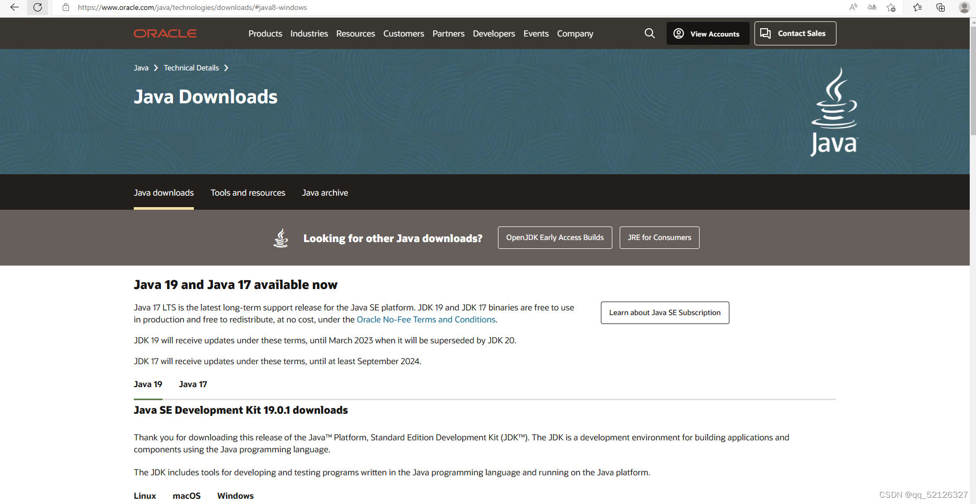Image resolution: width=976 pixels, height=504 pixels.
Task: Click the Technical Details breadcrumb
Action: (x=191, y=68)
